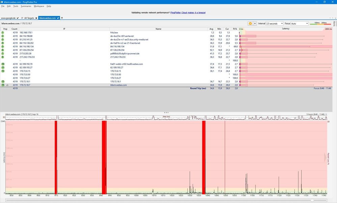
Task: Add a new target tab with plus icon
Action: tap(62, 18)
